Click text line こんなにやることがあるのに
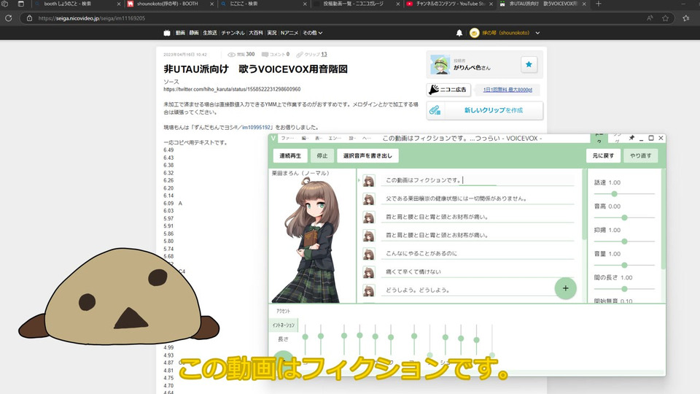The width and height of the screenshot is (700, 394). (x=478, y=253)
